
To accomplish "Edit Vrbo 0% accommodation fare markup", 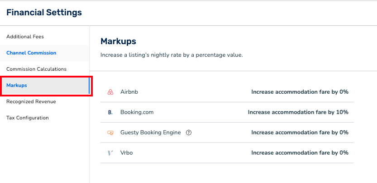I will [x=300, y=153].
